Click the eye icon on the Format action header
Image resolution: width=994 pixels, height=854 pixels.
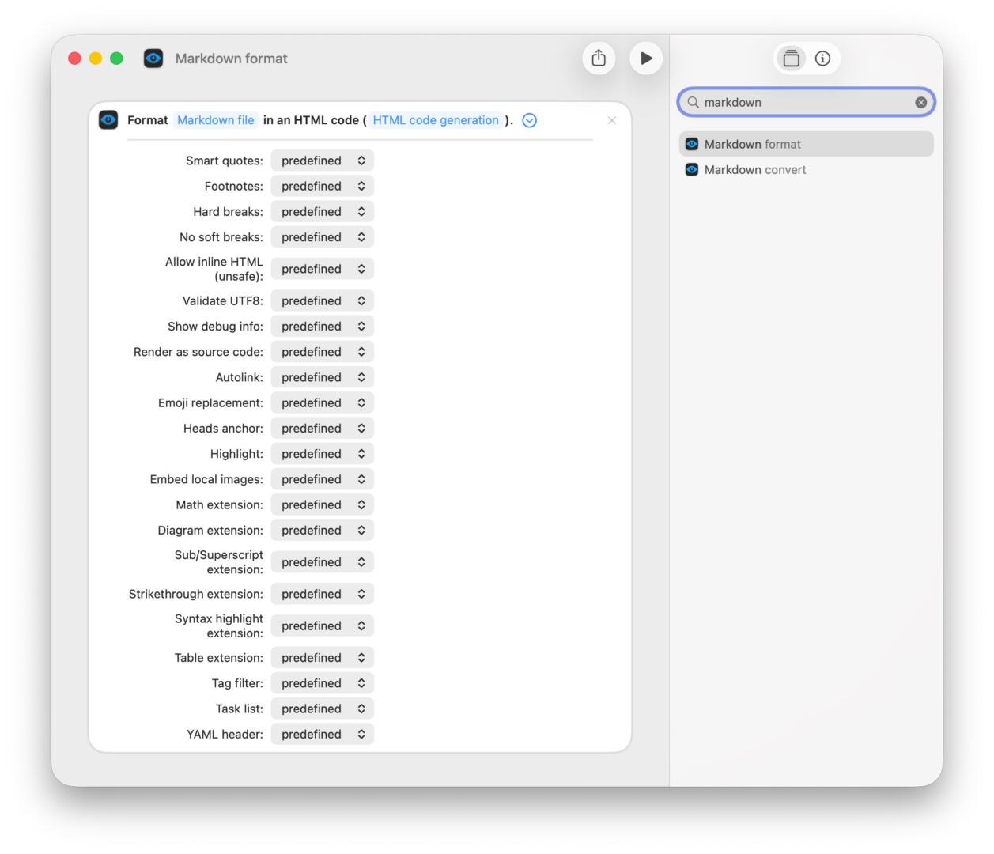pos(108,119)
